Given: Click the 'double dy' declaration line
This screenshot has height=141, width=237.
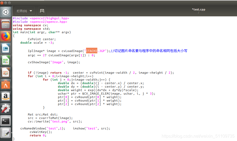Looking at the screenshot, I should [101, 87].
